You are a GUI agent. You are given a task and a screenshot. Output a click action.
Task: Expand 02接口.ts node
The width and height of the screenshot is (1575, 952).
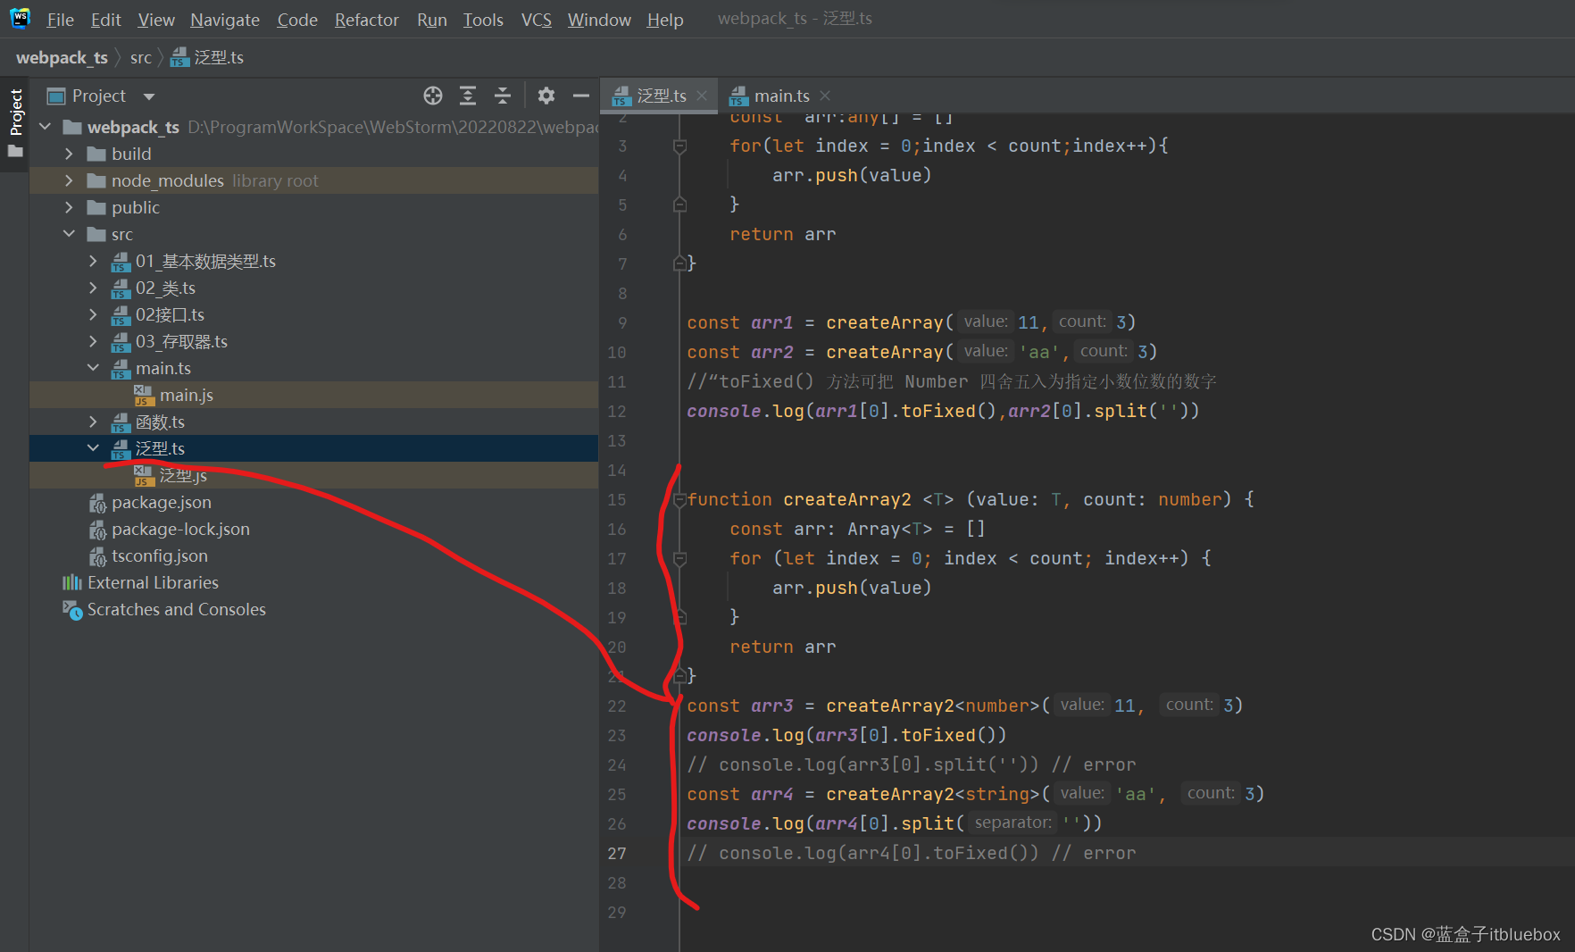[x=93, y=314]
